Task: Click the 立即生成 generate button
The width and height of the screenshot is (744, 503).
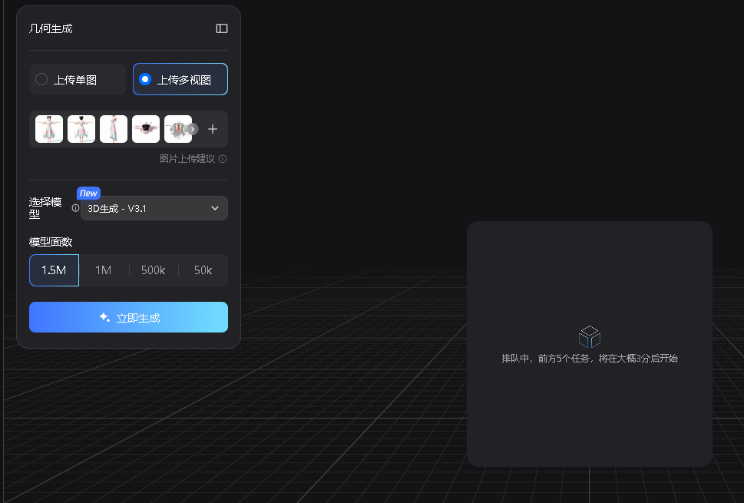Action: coord(128,317)
